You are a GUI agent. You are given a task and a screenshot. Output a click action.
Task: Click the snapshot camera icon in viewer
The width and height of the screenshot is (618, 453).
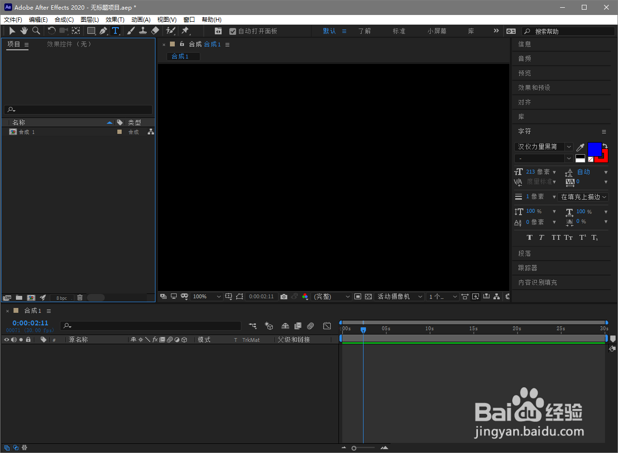click(x=284, y=296)
